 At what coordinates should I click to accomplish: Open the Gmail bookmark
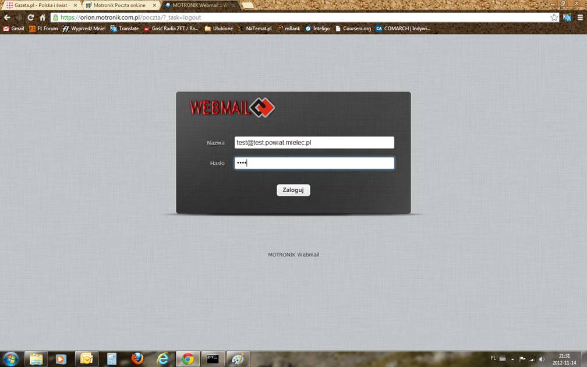coord(14,28)
